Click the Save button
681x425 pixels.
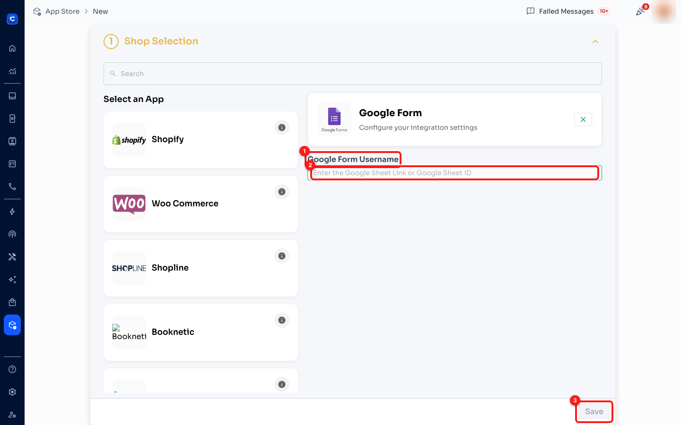pyautogui.click(x=594, y=411)
